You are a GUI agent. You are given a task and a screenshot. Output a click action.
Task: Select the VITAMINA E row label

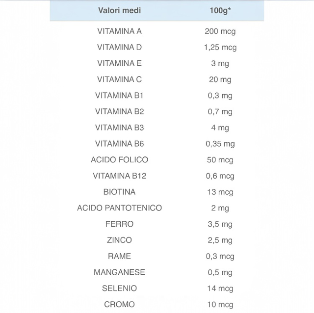tap(119, 64)
